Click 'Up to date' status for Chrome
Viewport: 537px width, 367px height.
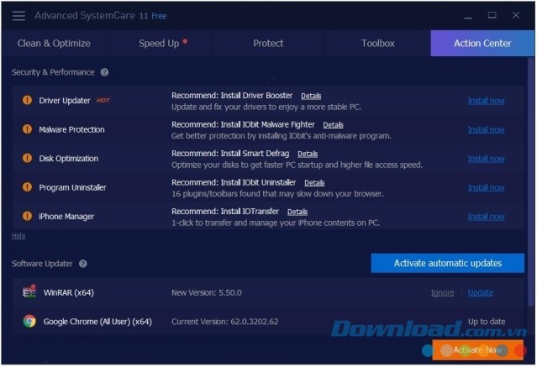[487, 322]
